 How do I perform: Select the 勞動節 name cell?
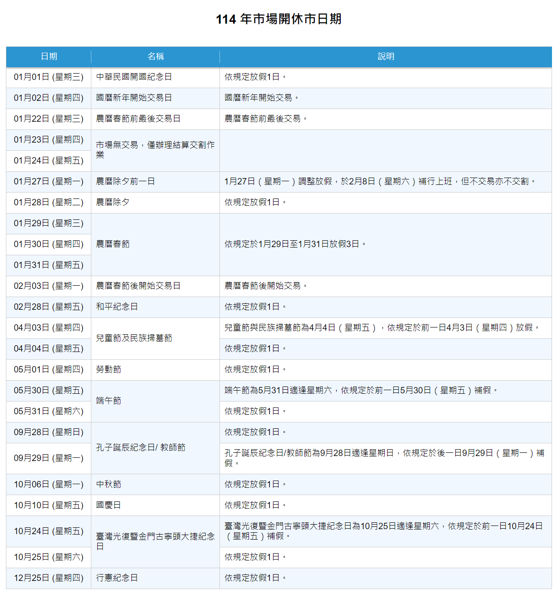click(x=109, y=370)
